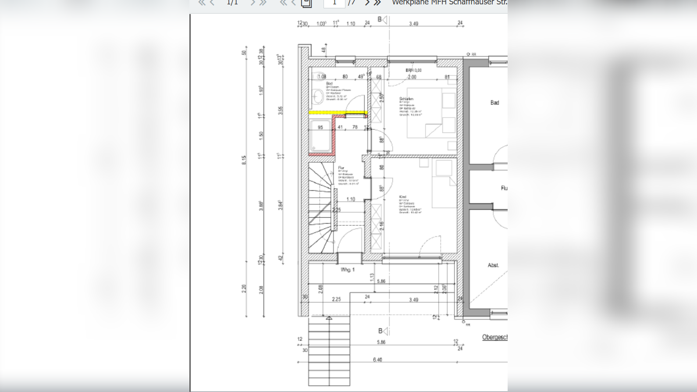Click the document title 'Werkpläne MFH Schaffhauser Str.'

(449, 3)
